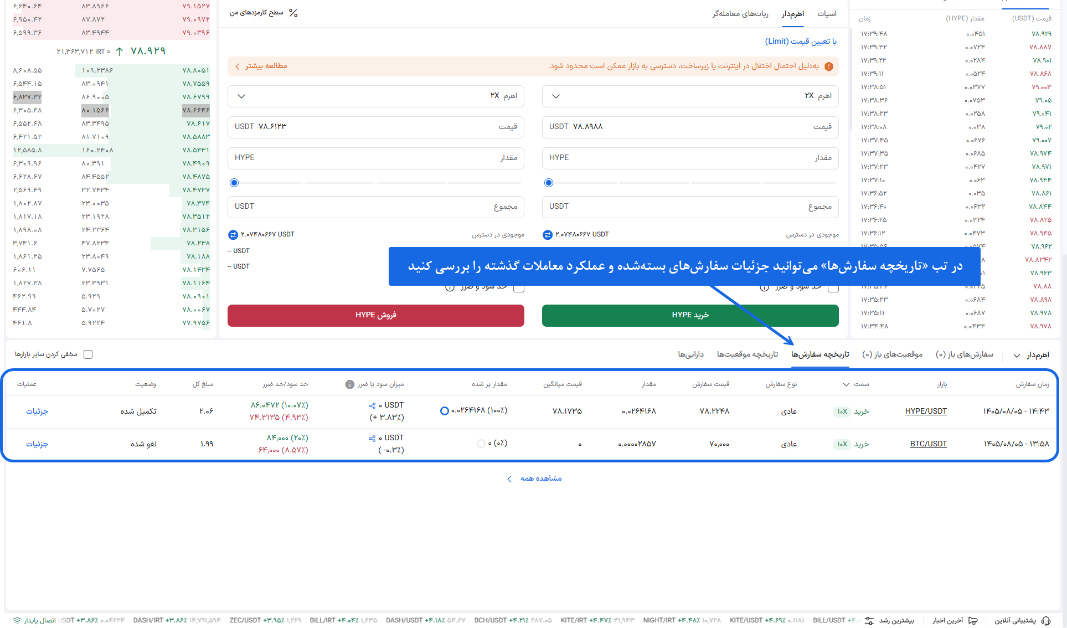Image resolution: width=1067 pixels, height=628 pixels.
Task: Open the sell-side اهرم 2X leverage dropdown
Action: (x=376, y=96)
